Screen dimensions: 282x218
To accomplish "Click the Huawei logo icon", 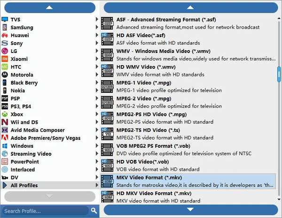I will pyautogui.click(x=5, y=35).
